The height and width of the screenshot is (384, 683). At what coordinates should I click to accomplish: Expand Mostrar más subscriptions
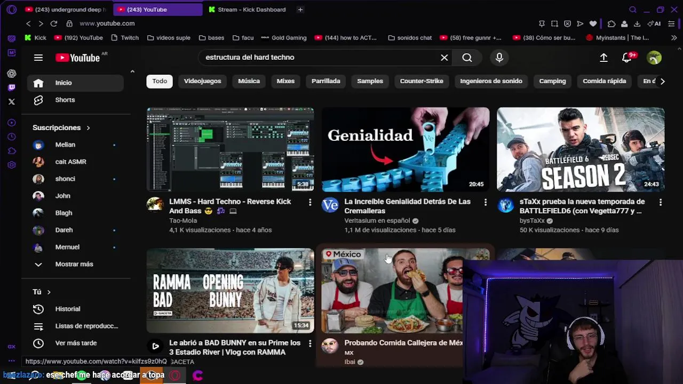coord(73,264)
